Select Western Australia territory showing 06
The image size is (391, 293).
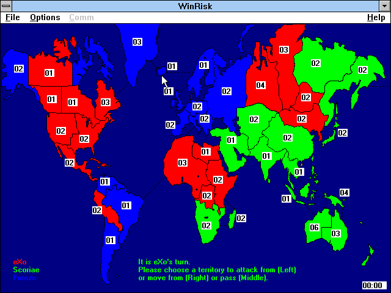[x=314, y=228]
